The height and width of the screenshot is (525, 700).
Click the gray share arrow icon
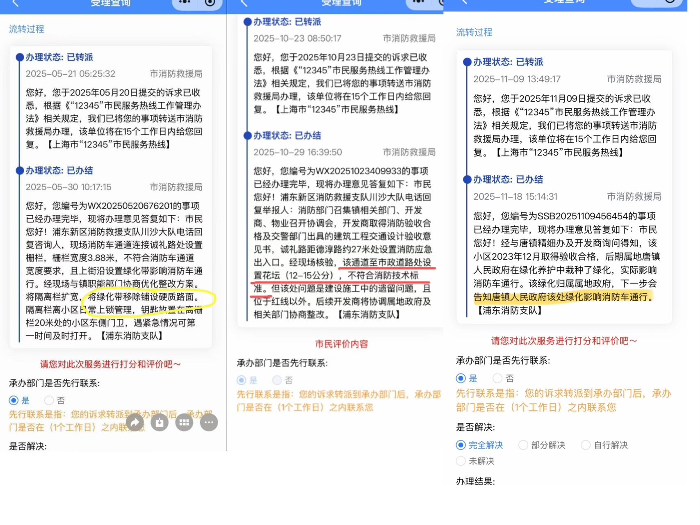[135, 422]
